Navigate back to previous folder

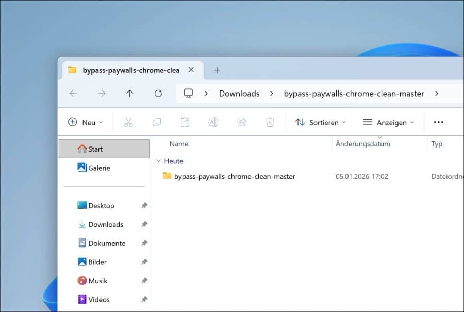[x=73, y=94]
